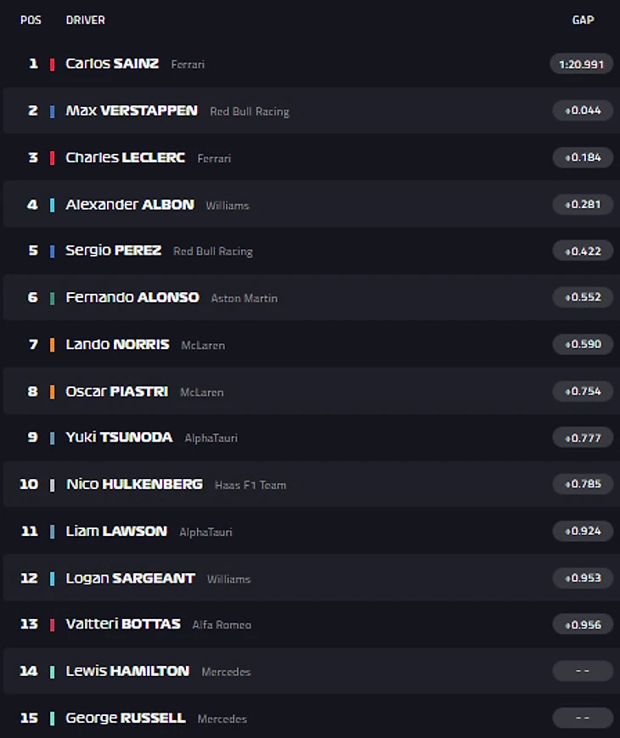The height and width of the screenshot is (738, 620).
Task: Click Yuki Tsunoda's +0.777 gap badge
Action: (582, 438)
